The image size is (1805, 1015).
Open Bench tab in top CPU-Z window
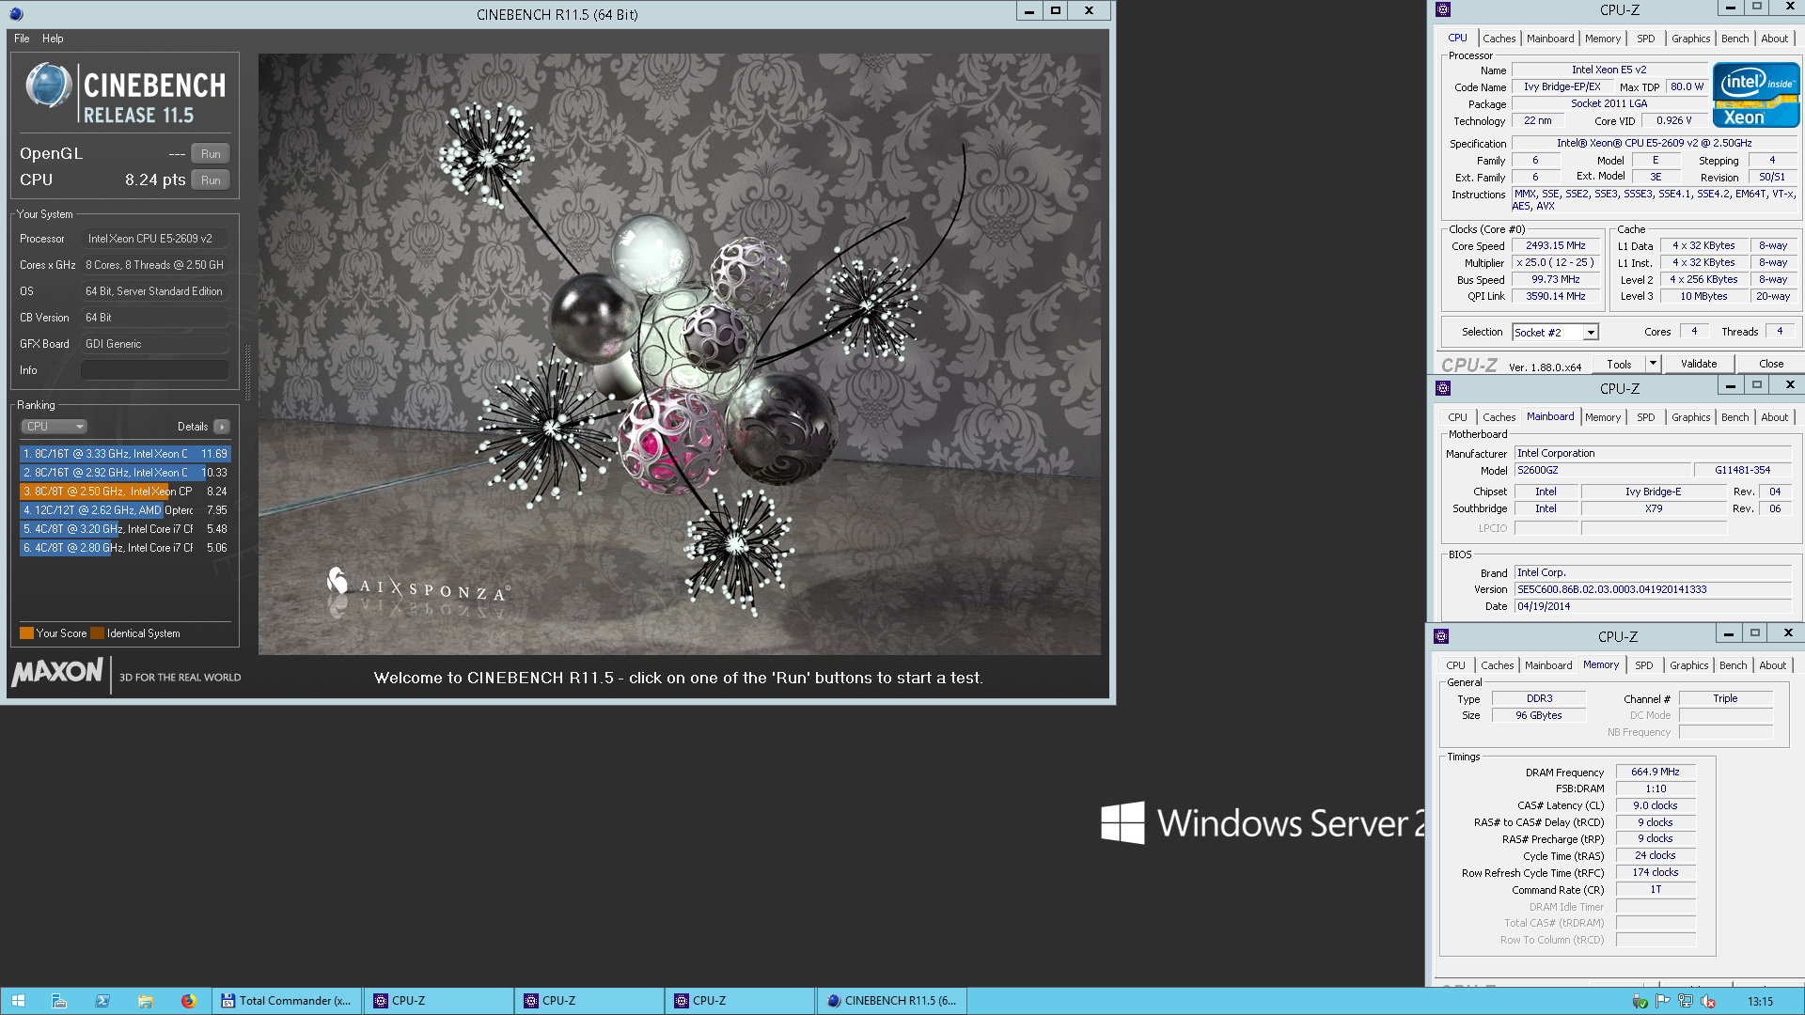[1734, 39]
